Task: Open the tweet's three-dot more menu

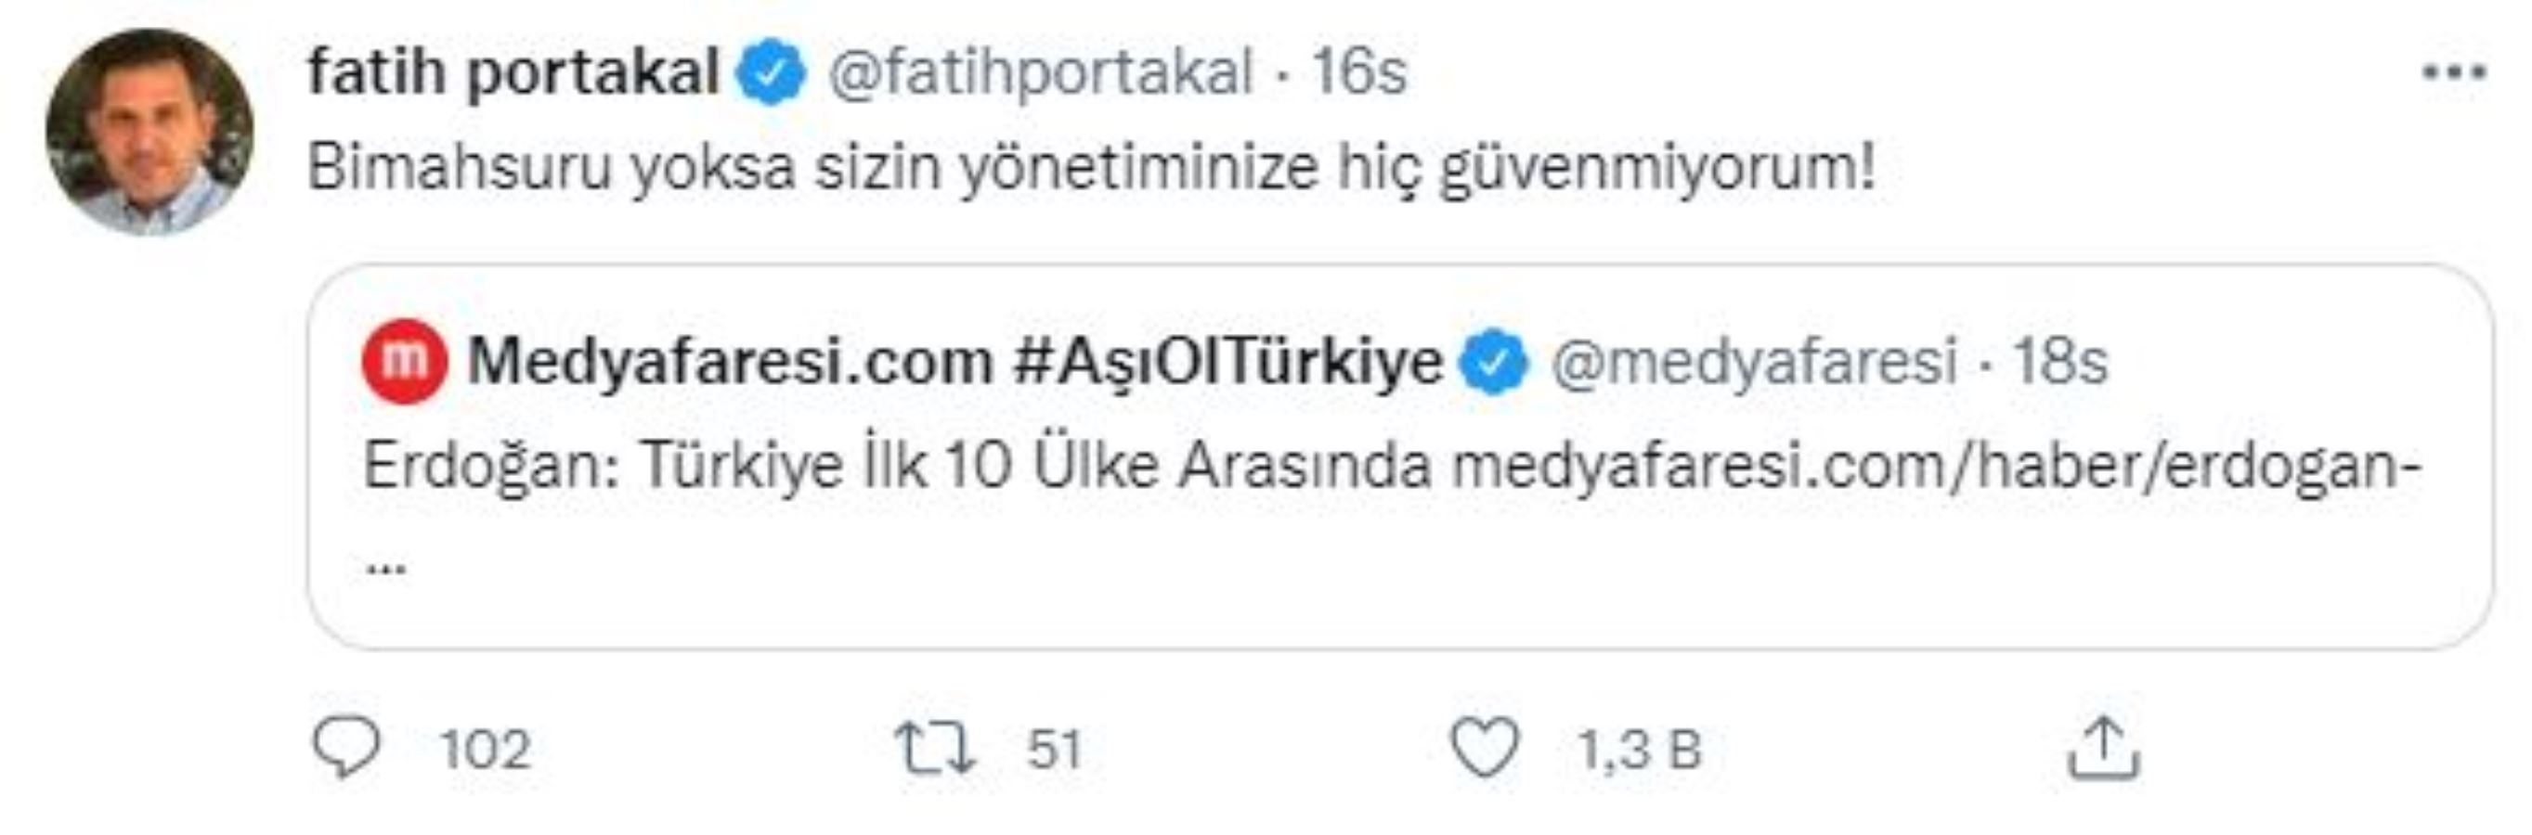Action: point(2454,72)
